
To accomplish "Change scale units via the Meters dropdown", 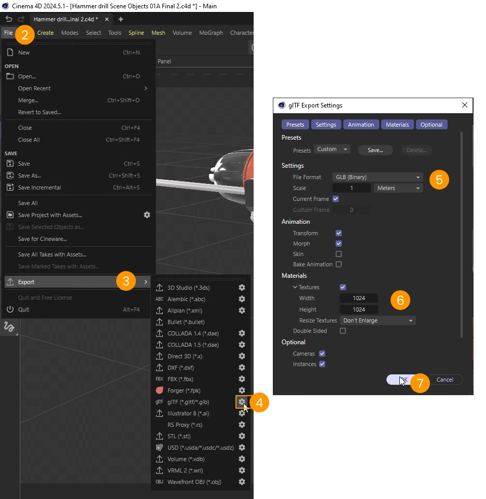I will click(398, 188).
